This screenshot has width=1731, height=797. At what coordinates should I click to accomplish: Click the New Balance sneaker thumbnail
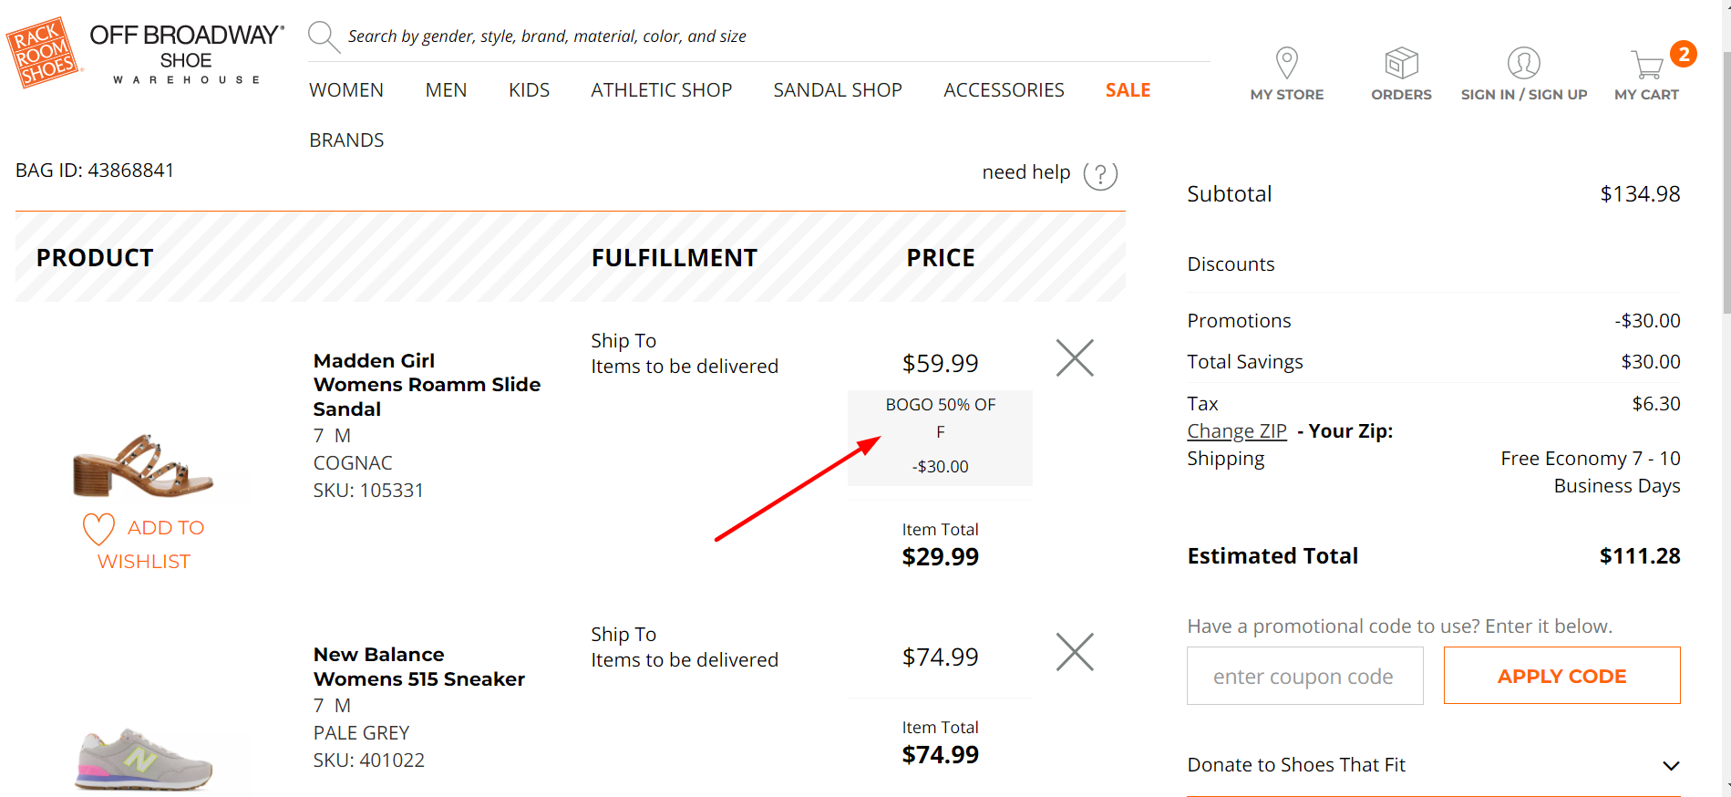(x=144, y=759)
